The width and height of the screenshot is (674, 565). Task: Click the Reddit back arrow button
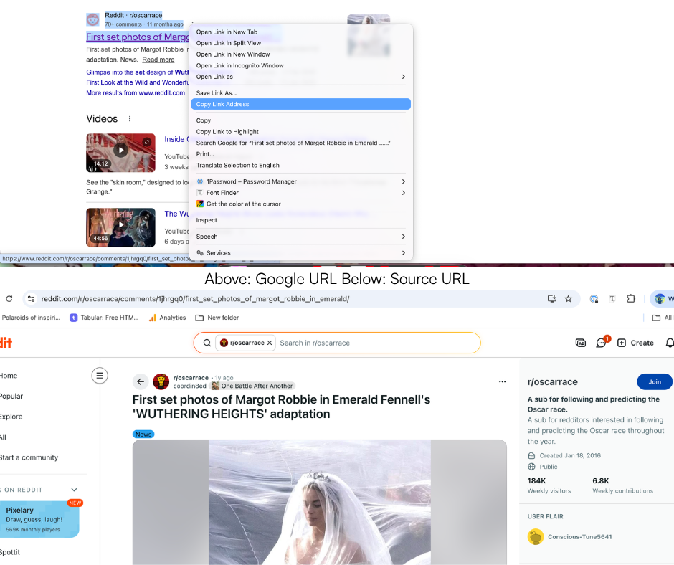pos(141,381)
